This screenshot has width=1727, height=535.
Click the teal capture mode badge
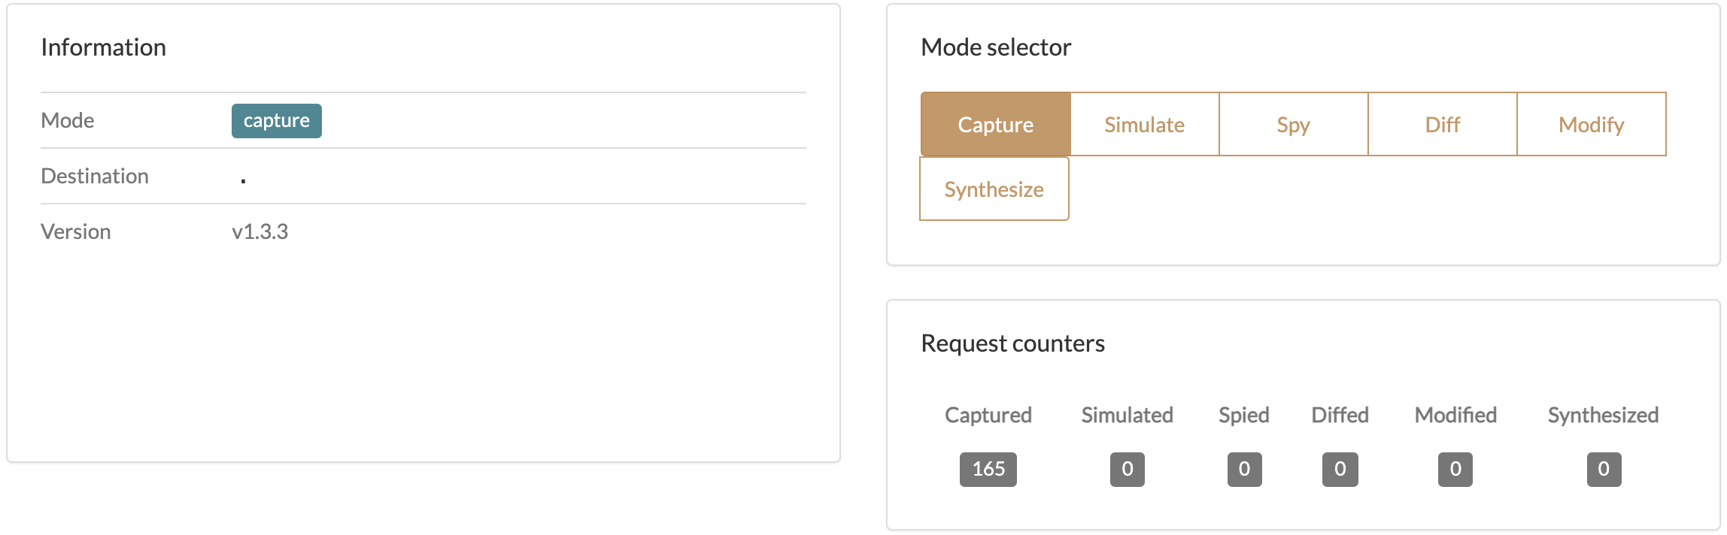click(277, 121)
